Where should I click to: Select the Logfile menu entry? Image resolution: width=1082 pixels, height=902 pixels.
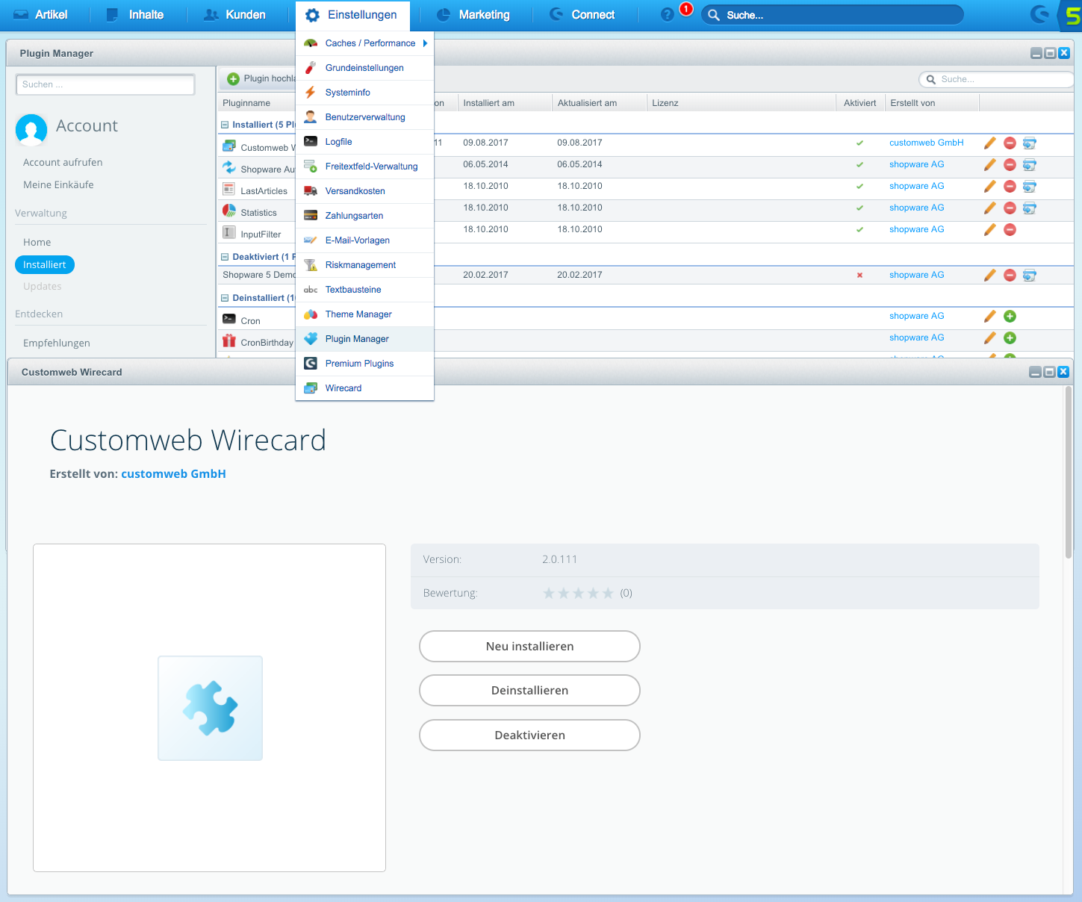(x=364, y=142)
